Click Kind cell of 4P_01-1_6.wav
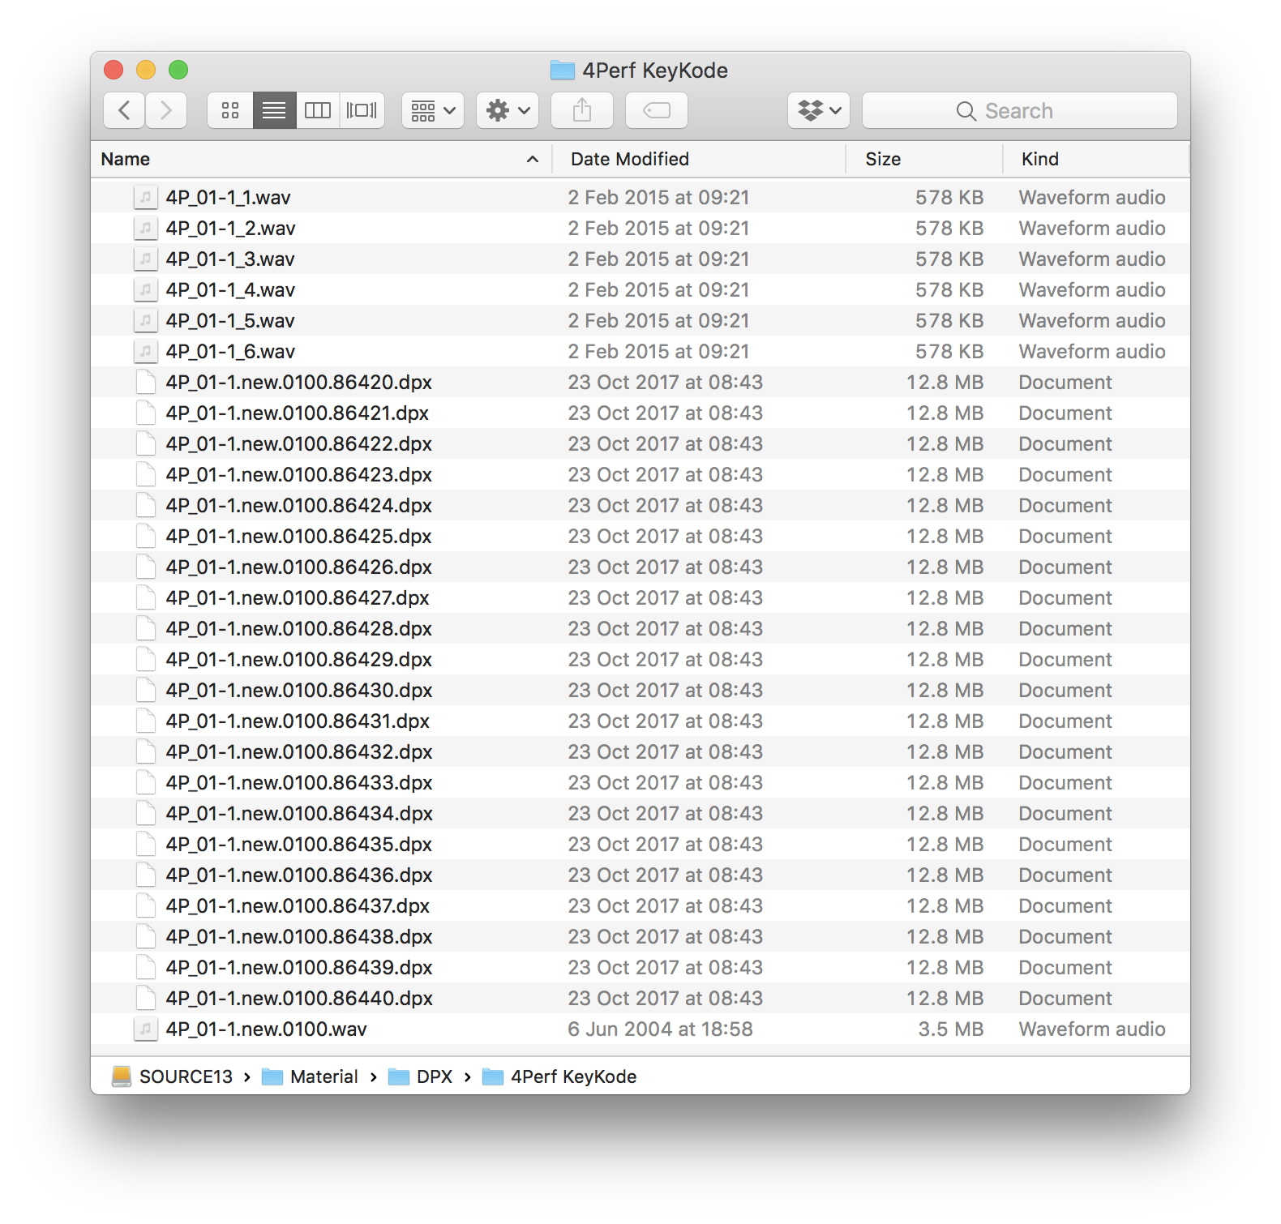The width and height of the screenshot is (1281, 1224). (1092, 351)
